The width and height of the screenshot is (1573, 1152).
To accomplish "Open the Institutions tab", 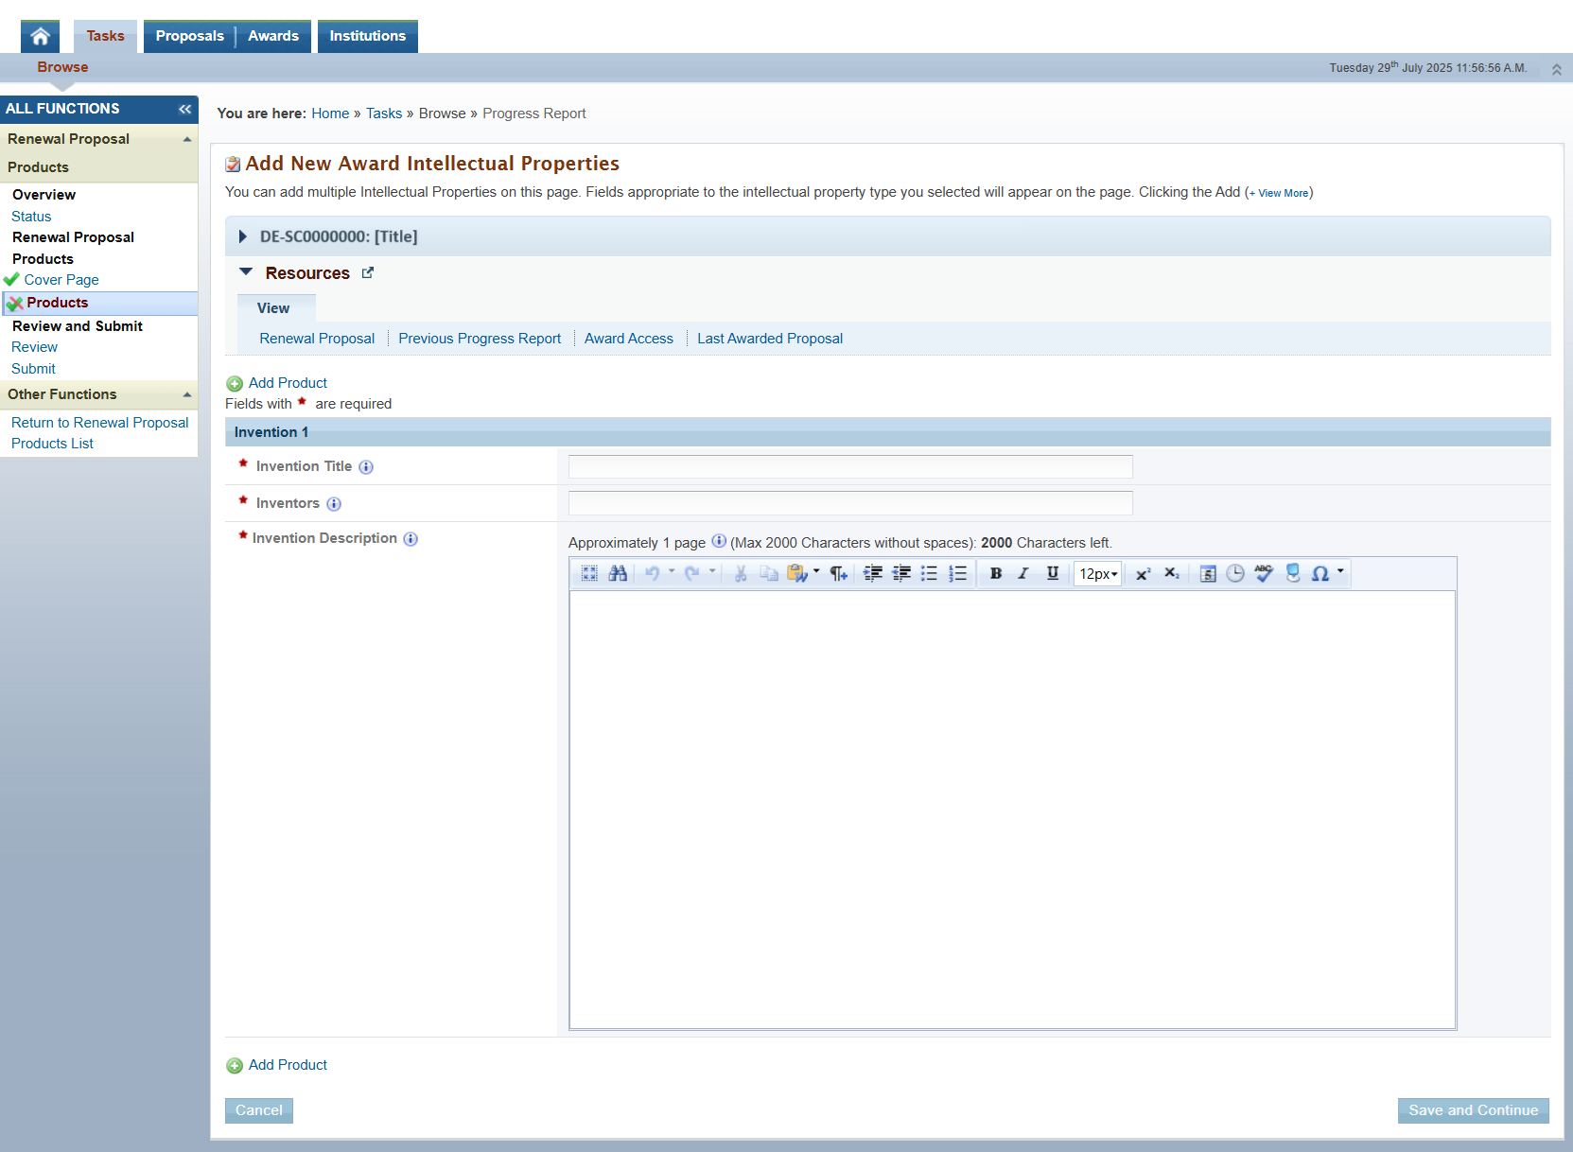I will coord(367,36).
